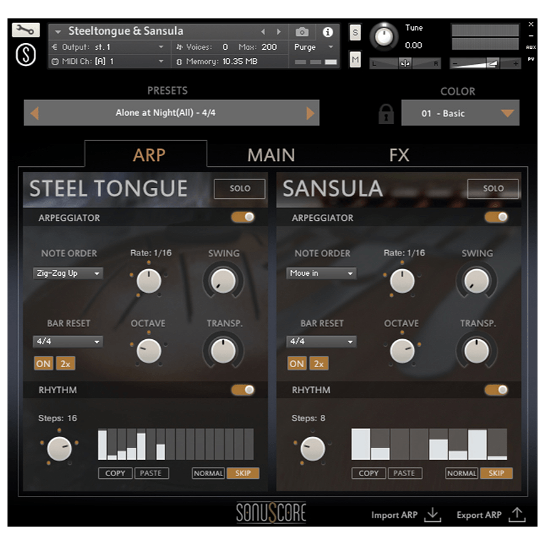Mute the instrument with M button
545x545 pixels.
click(355, 59)
